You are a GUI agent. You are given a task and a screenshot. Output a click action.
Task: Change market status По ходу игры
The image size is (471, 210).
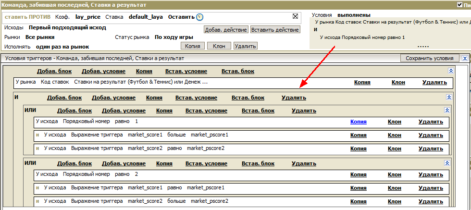tap(174, 37)
